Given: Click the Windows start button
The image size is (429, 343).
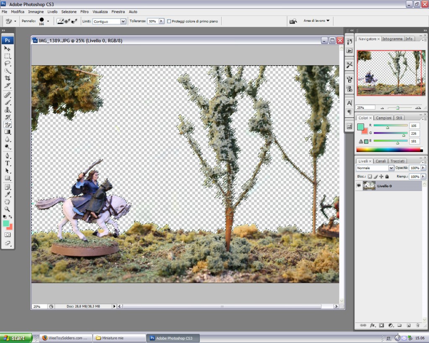Looking at the screenshot, I should tap(16, 338).
